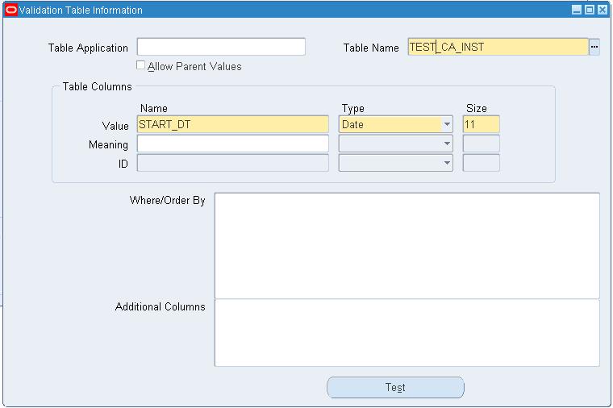Screen dimensions: 613x408
Task: Focus the Meaning Name input field
Action: coord(233,144)
